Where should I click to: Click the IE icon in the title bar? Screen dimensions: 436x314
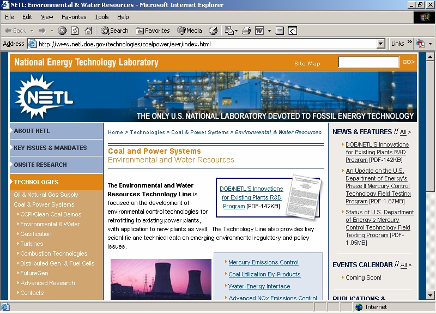click(x=5, y=5)
